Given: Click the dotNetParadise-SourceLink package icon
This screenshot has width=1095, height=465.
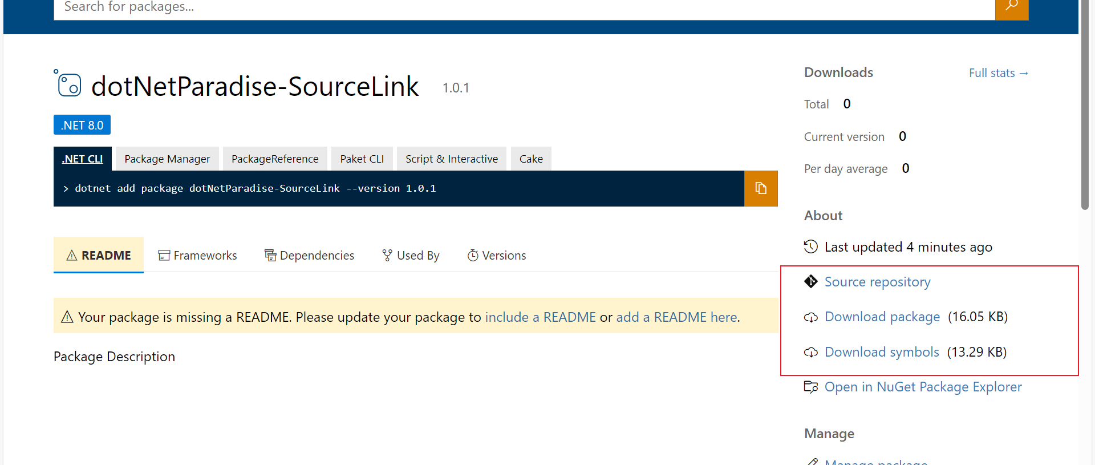Looking at the screenshot, I should 68,84.
